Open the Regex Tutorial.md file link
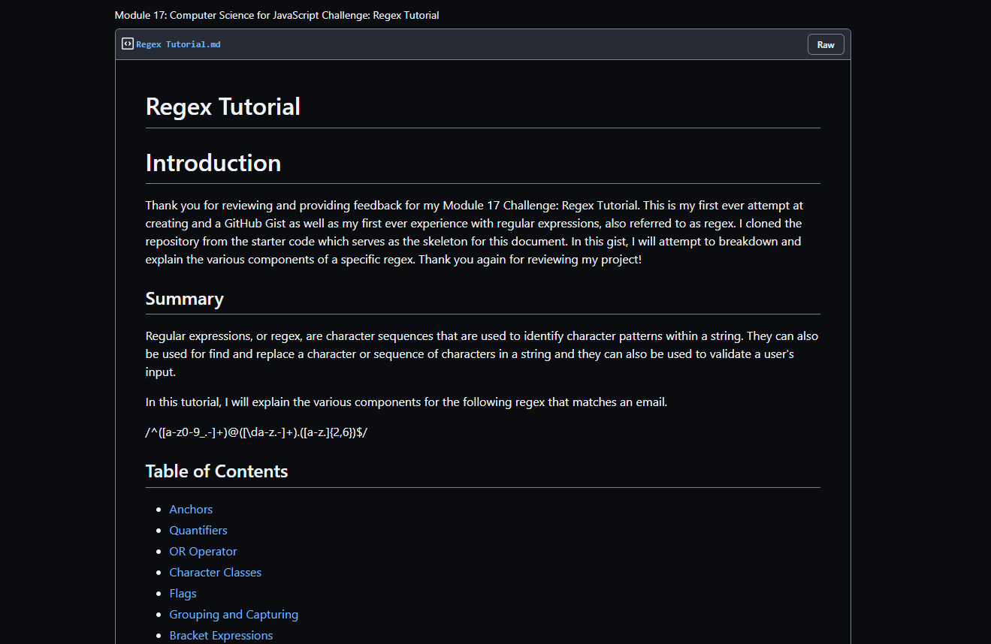The height and width of the screenshot is (644, 991). tap(178, 44)
